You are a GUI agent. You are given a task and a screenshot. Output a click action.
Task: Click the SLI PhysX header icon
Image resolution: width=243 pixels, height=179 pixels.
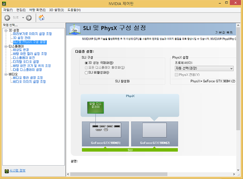coord(75,29)
